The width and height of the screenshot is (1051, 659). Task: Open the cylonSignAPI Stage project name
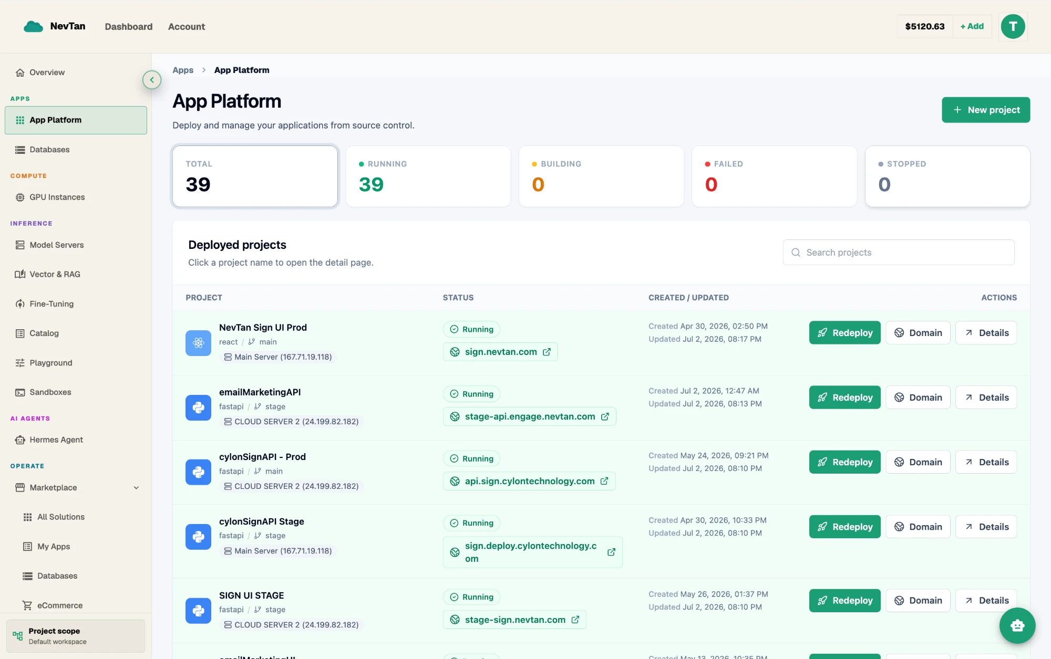point(261,521)
